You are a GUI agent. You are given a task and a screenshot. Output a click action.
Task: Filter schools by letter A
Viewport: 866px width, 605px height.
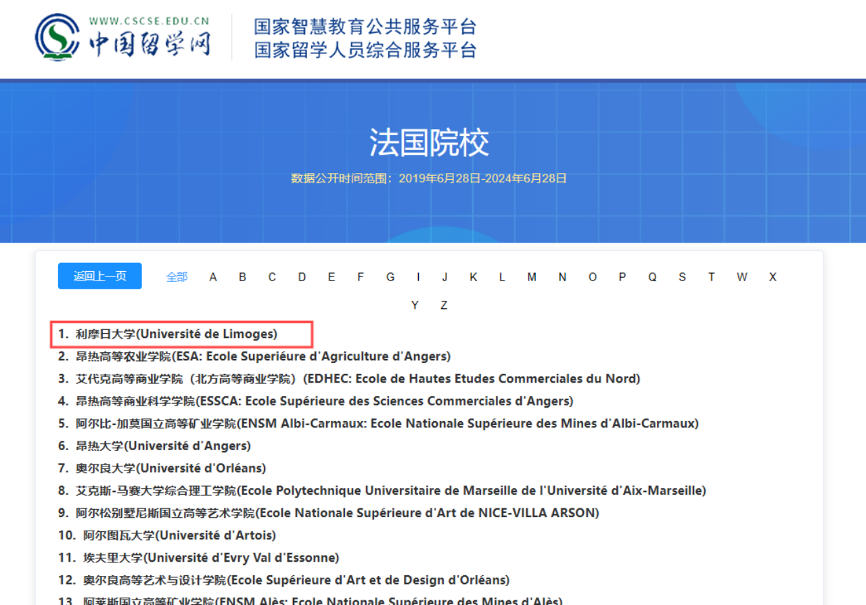pyautogui.click(x=213, y=277)
